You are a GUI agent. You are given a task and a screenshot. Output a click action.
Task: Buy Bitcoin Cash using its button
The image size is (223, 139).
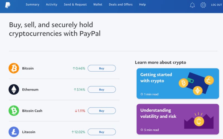101,111
